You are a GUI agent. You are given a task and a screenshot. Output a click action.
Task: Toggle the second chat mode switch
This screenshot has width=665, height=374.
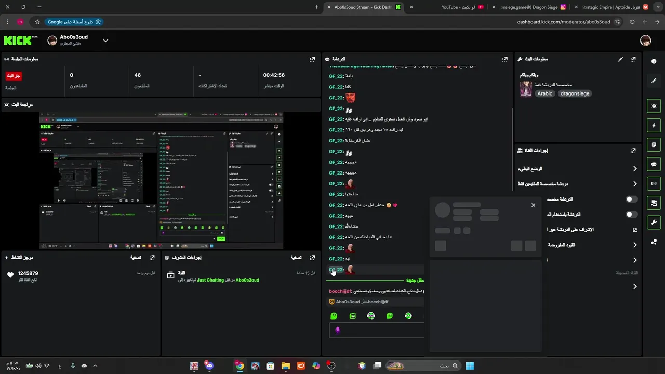point(631,215)
